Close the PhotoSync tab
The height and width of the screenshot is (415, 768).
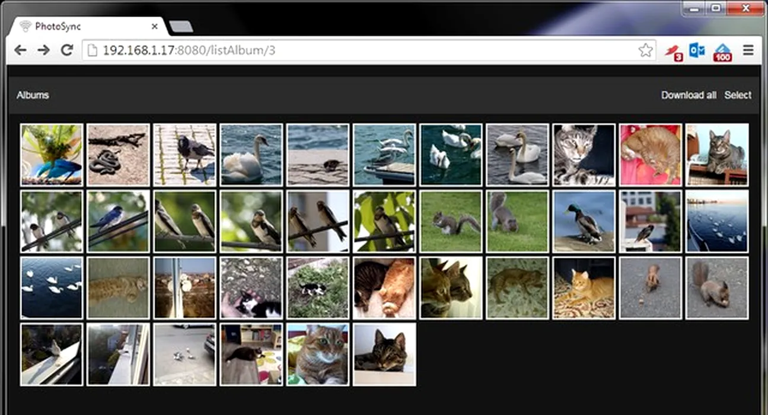pos(155,26)
